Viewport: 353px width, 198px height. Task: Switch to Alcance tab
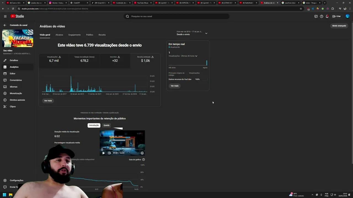click(x=59, y=35)
